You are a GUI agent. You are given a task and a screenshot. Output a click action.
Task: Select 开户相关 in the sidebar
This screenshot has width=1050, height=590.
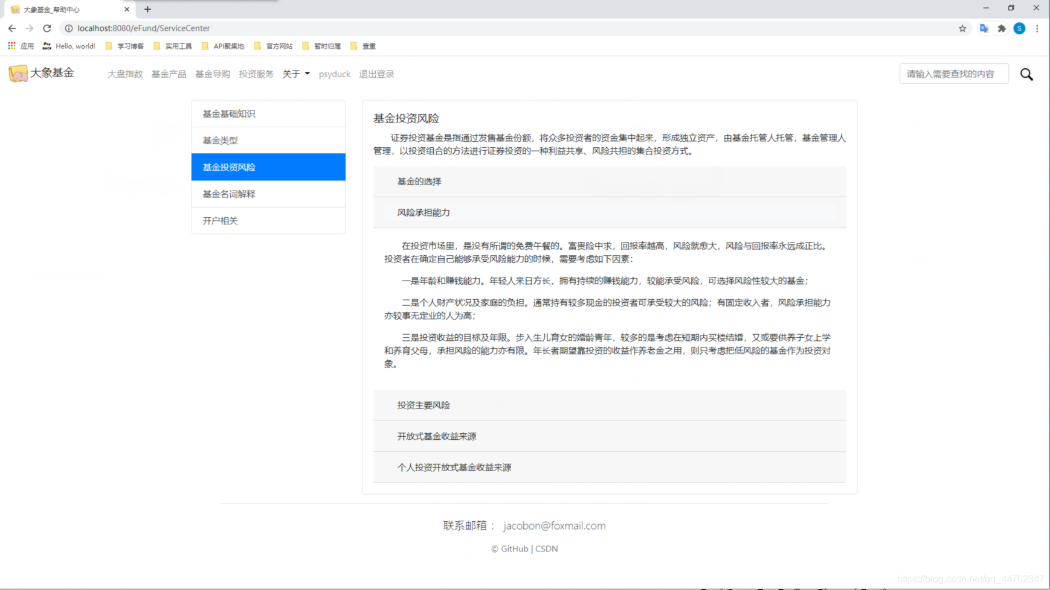[x=268, y=221]
